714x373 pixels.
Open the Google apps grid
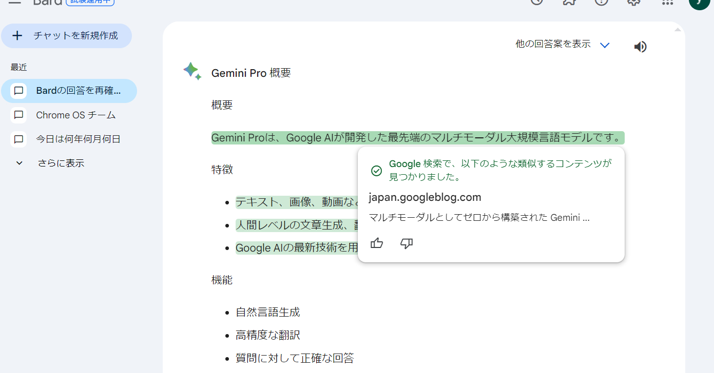[x=667, y=3]
